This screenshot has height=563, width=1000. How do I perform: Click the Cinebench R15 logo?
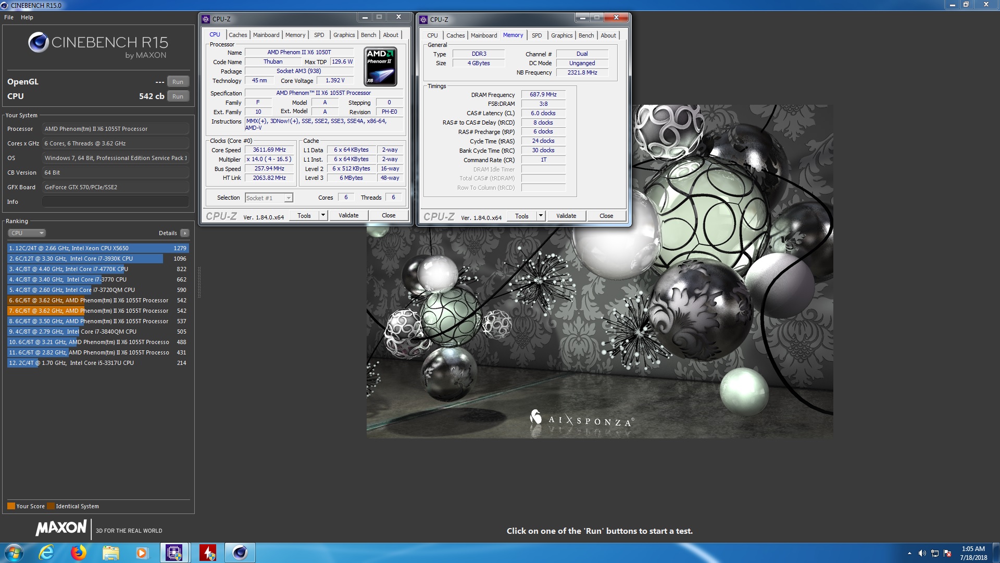coord(98,45)
